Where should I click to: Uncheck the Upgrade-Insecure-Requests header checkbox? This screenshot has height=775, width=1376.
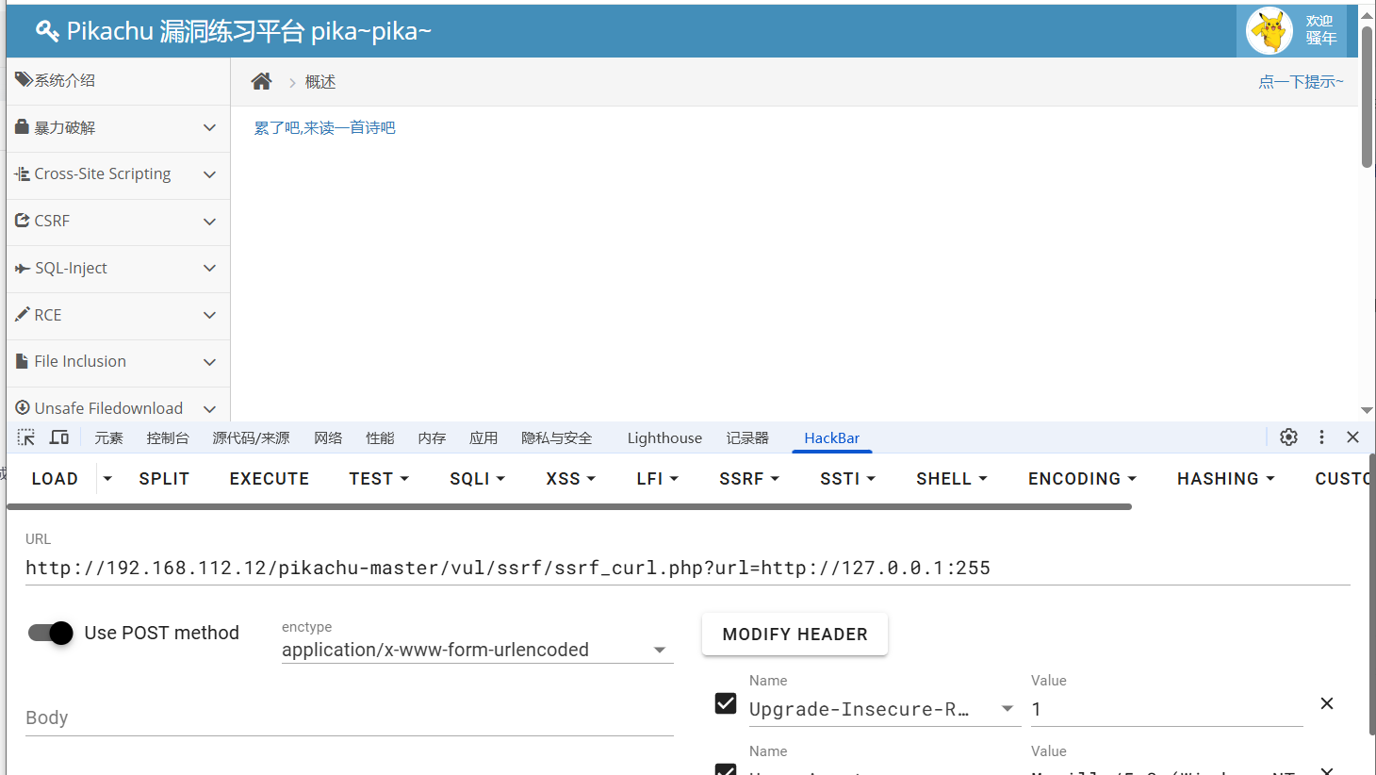point(726,703)
